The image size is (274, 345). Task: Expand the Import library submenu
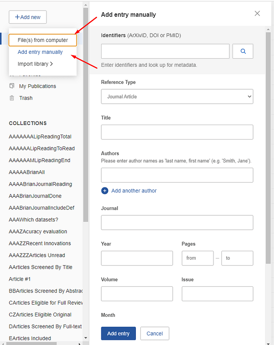(x=35, y=64)
